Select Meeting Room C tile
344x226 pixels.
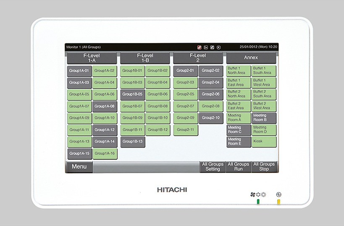pos(239,130)
